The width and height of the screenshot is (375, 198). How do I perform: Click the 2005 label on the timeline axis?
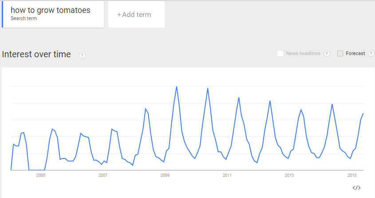point(41,175)
